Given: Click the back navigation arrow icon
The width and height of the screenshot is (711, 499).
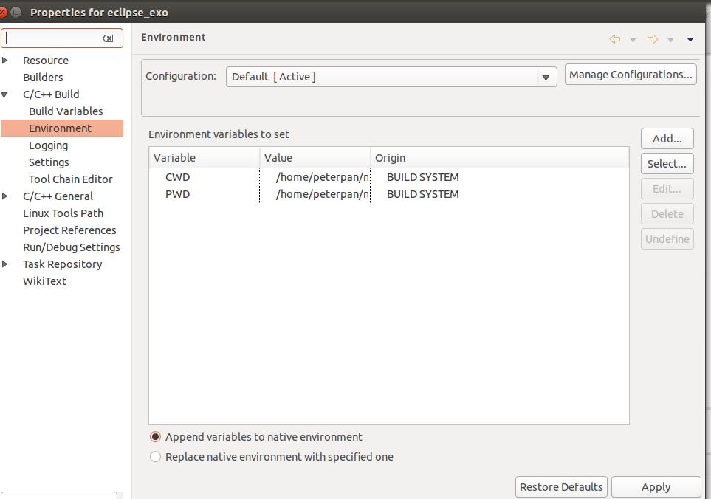Looking at the screenshot, I should 614,39.
